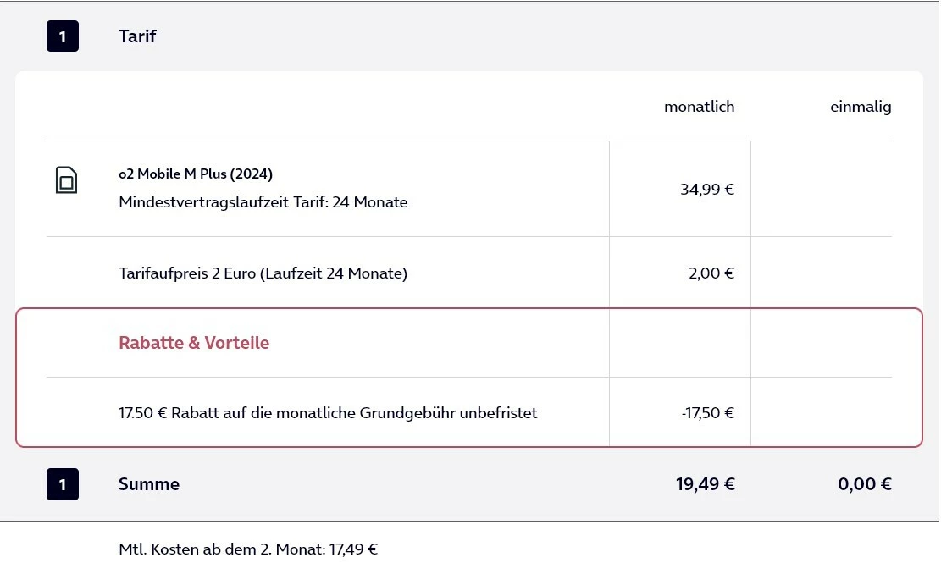The height and width of the screenshot is (563, 941).
Task: Click the SIM card icon
Action: (x=66, y=180)
